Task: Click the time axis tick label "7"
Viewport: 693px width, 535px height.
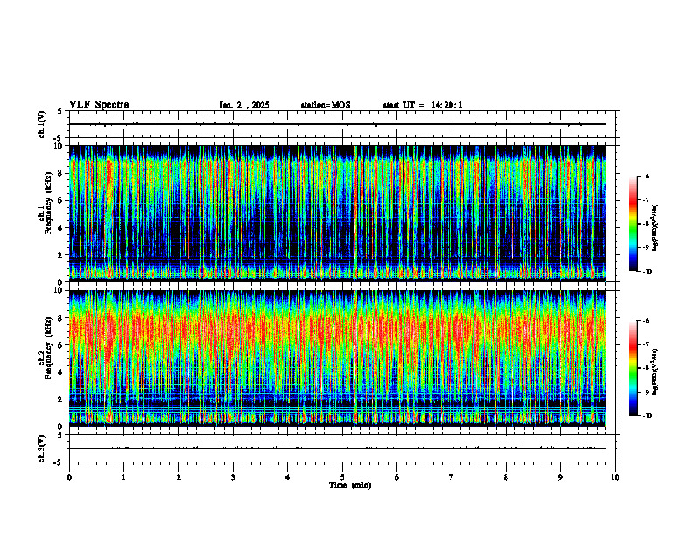Action: tap(451, 477)
